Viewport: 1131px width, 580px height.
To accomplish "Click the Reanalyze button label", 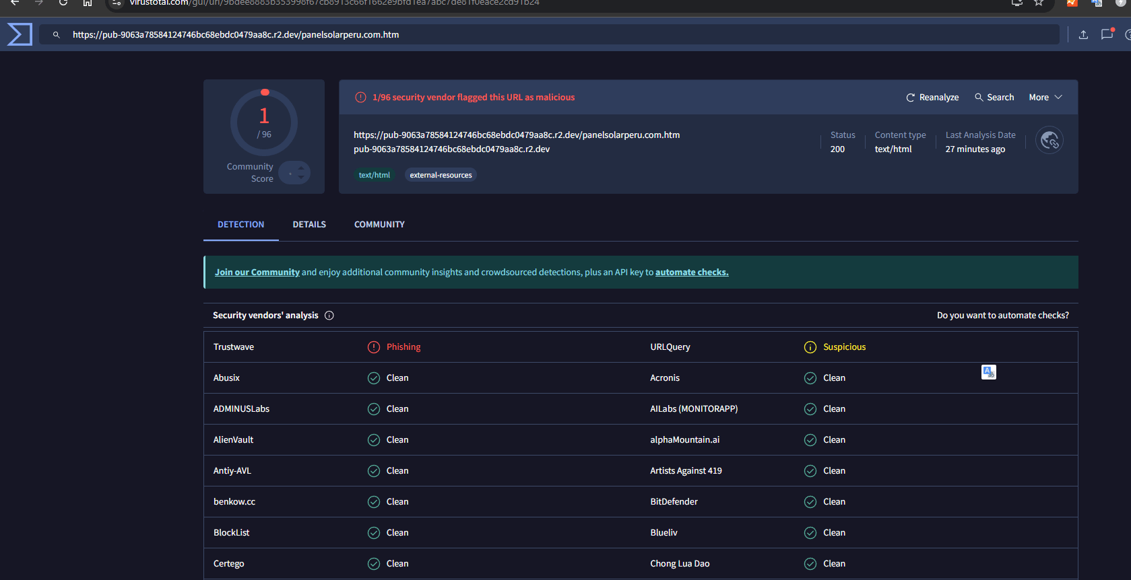I will click(939, 98).
